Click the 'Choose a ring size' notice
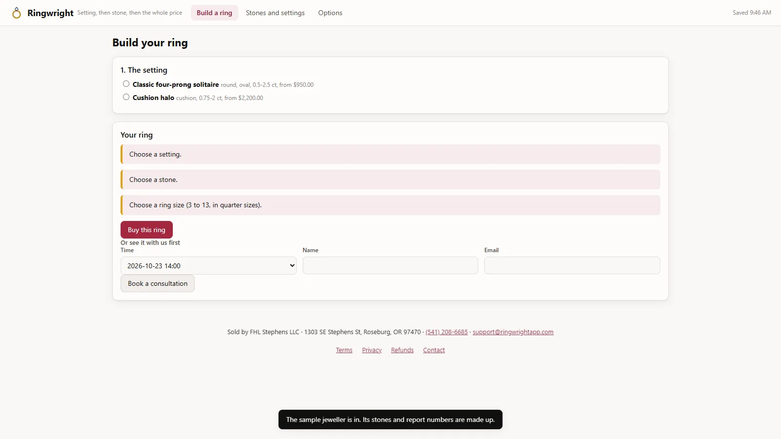Image resolution: width=781 pixels, height=439 pixels. (390, 205)
